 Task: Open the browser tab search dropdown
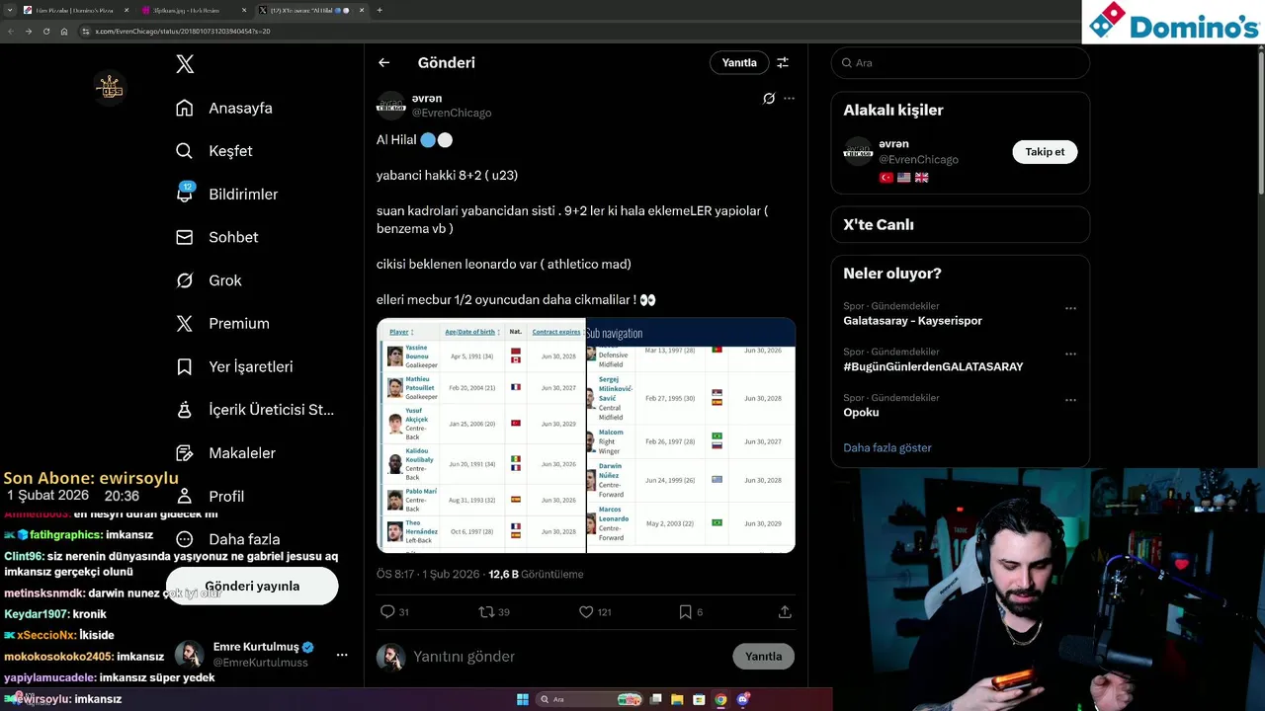pos(9,10)
